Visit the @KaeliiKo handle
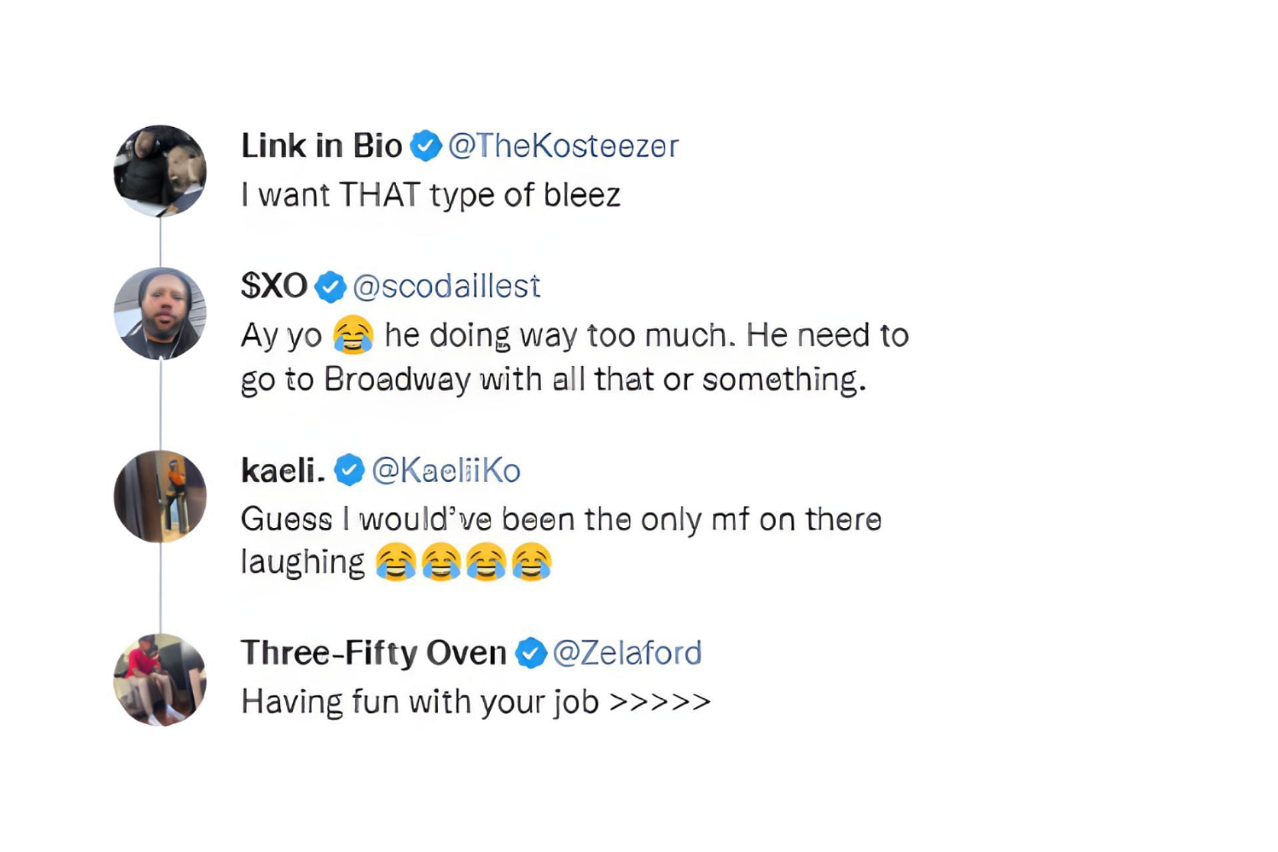Screen dimensions: 1278x852 pos(446,471)
